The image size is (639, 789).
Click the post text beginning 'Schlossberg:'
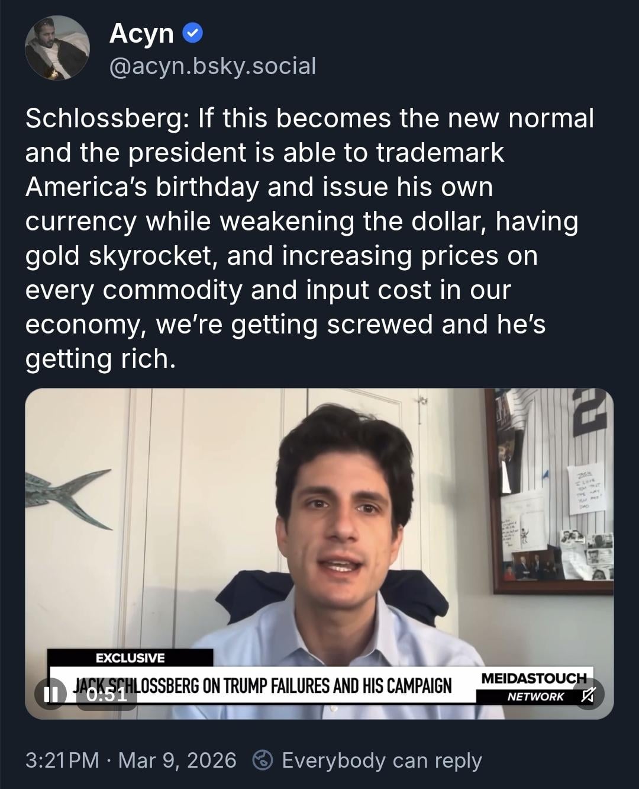click(x=309, y=238)
